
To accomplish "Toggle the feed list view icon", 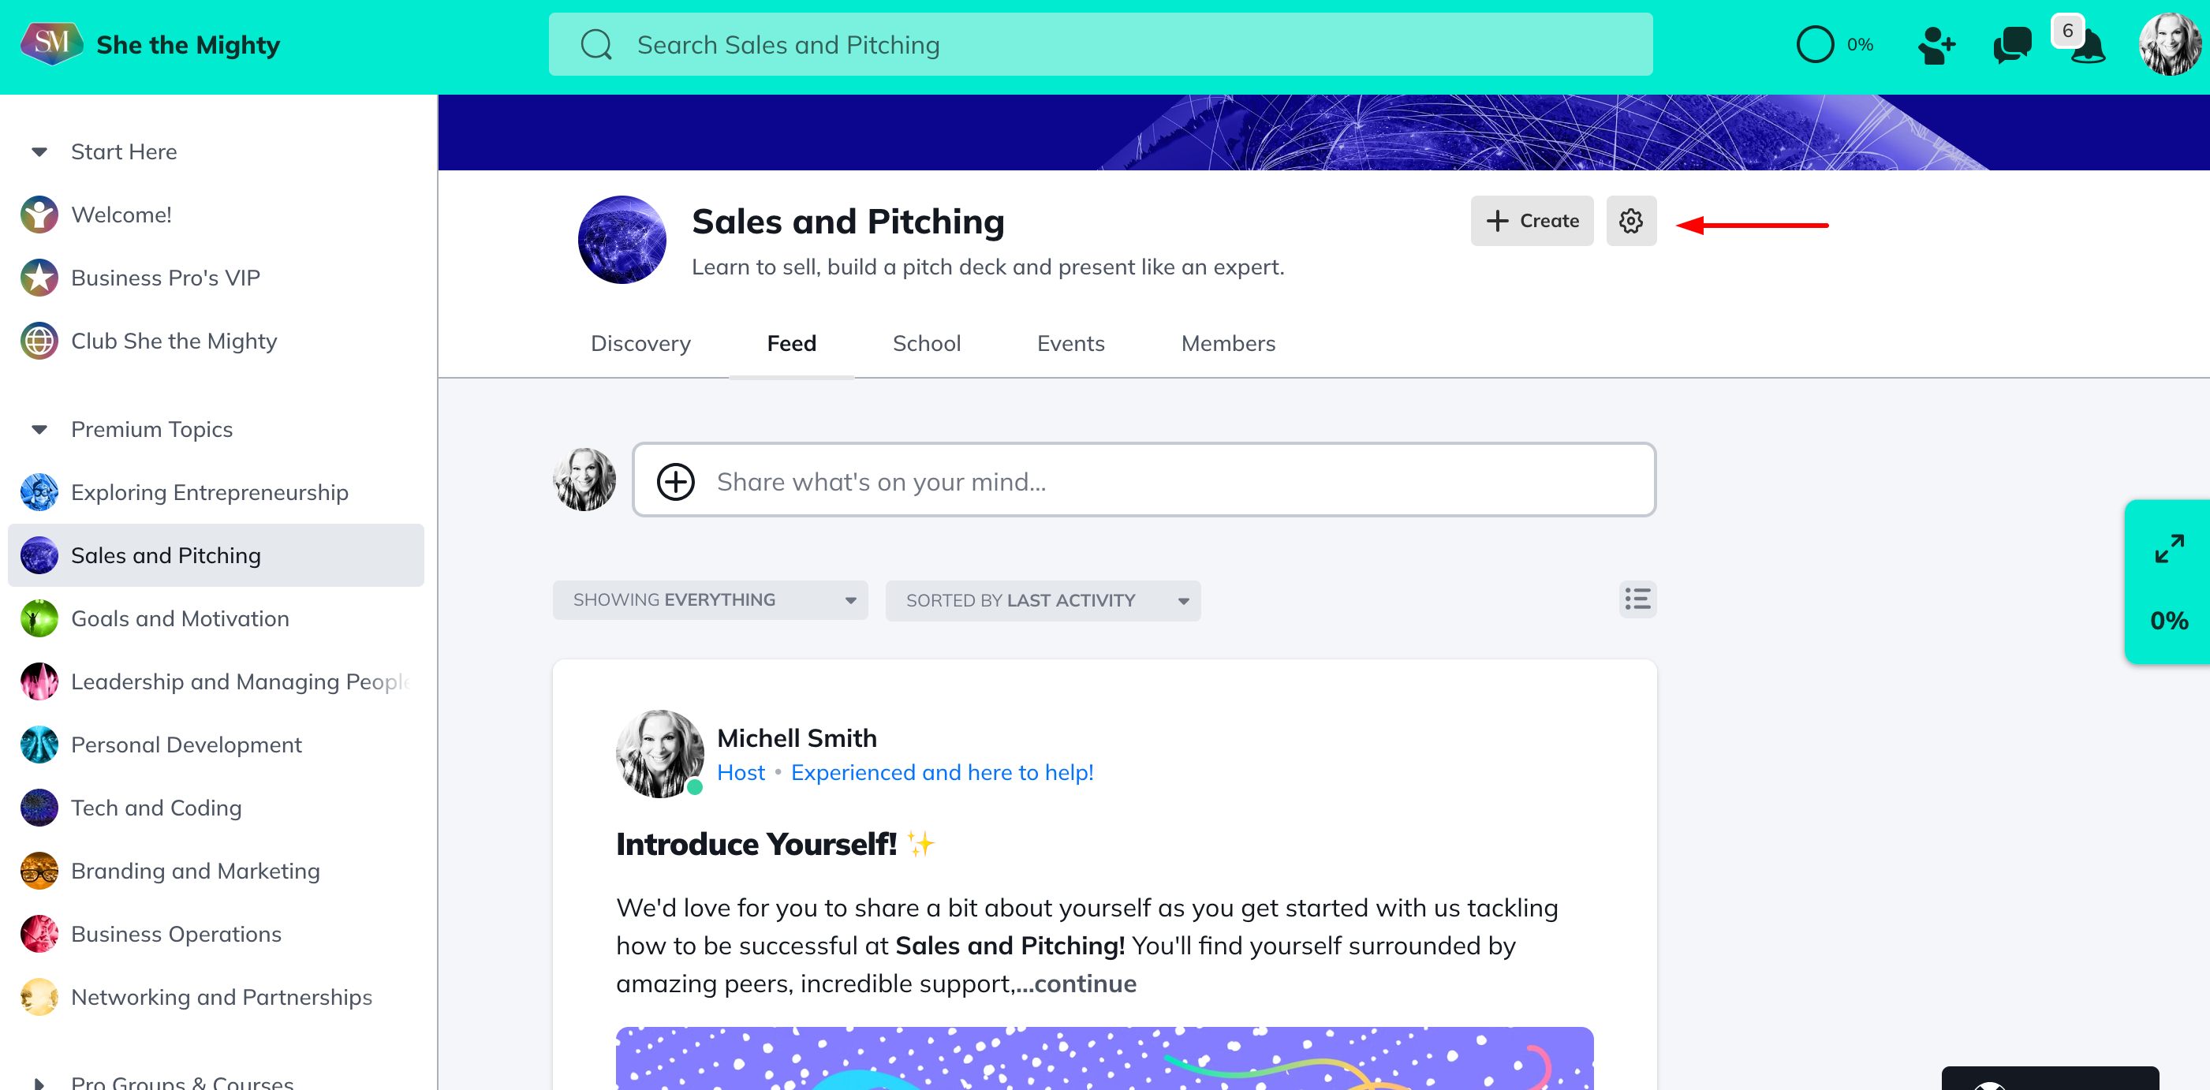I will [1637, 599].
